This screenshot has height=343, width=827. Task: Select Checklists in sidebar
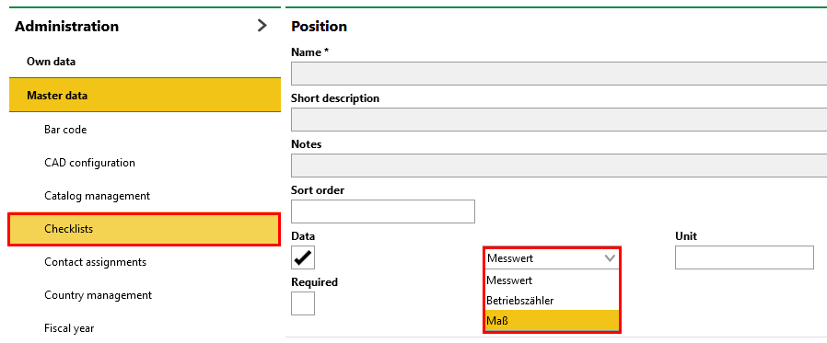click(144, 229)
